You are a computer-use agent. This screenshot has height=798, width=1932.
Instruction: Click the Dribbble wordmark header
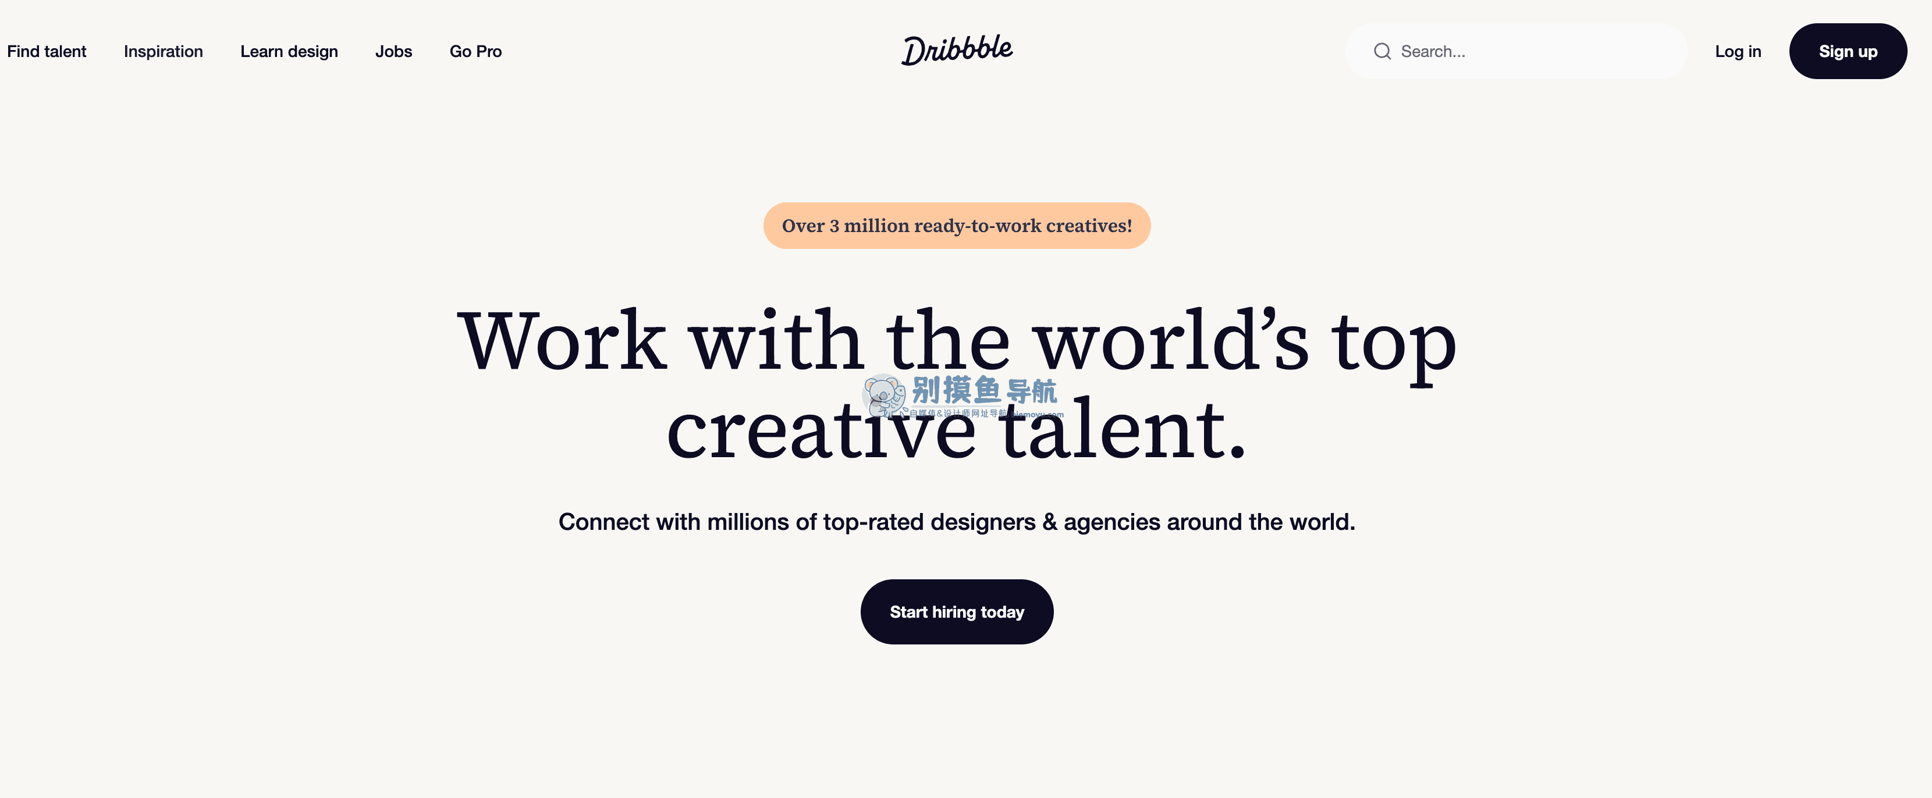point(956,51)
